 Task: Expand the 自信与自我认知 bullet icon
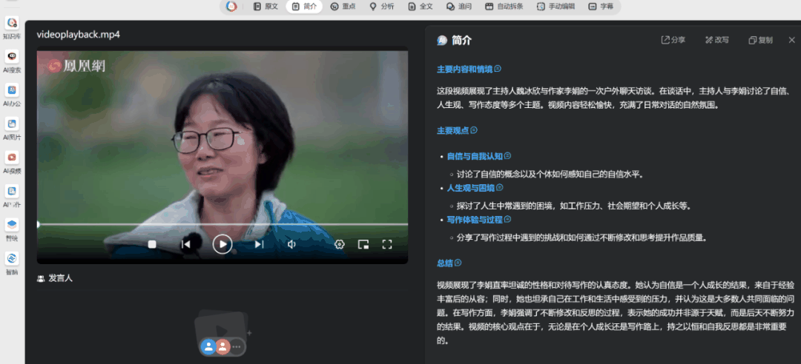click(x=508, y=156)
